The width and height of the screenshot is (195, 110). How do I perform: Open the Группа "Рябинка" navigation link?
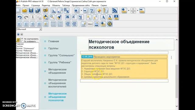coord(60,62)
